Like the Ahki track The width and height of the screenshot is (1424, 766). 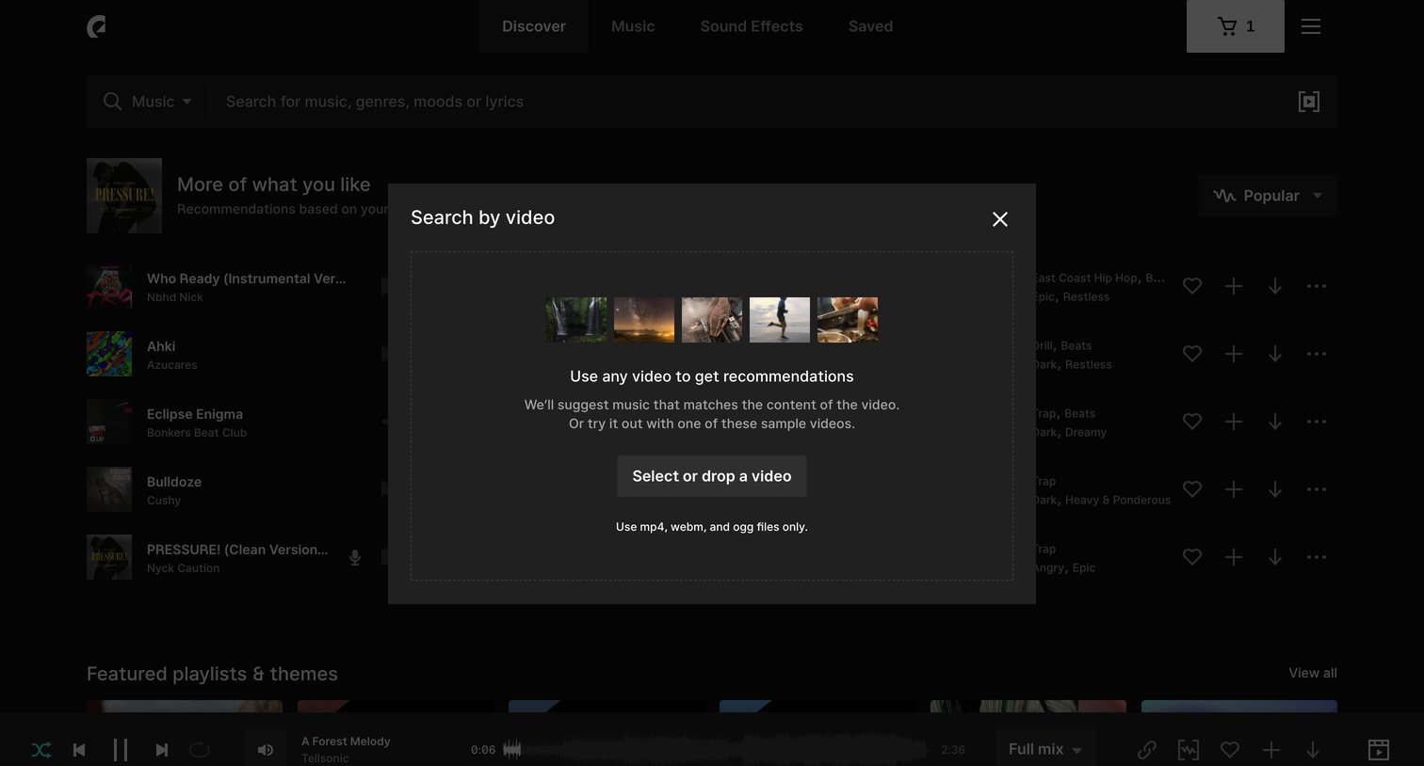[x=1192, y=354]
